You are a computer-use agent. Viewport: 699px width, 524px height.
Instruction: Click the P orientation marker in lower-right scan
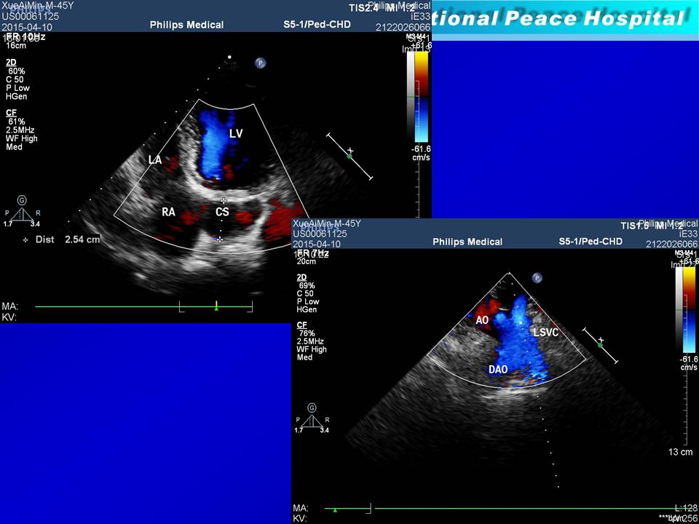point(537,277)
